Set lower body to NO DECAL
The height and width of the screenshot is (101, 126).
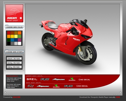click(84, 80)
